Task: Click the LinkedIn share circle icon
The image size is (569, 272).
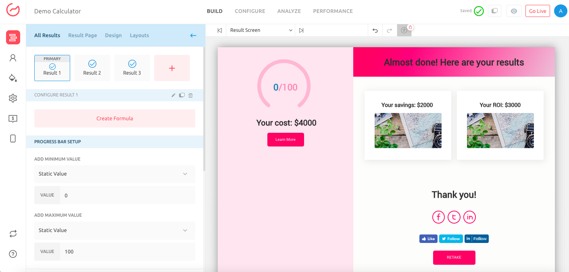Action: coord(469,217)
